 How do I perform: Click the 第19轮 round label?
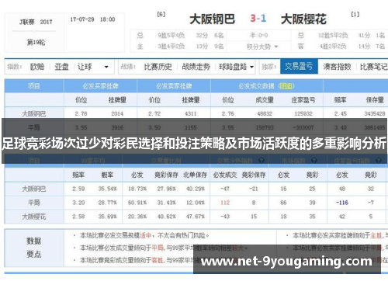(36, 42)
